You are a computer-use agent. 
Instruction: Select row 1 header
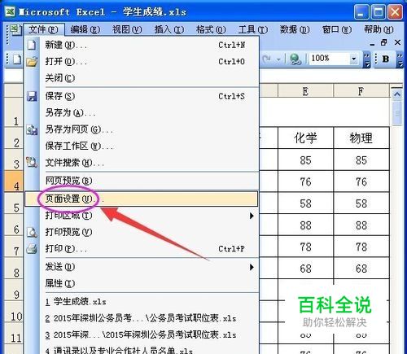click(x=14, y=112)
